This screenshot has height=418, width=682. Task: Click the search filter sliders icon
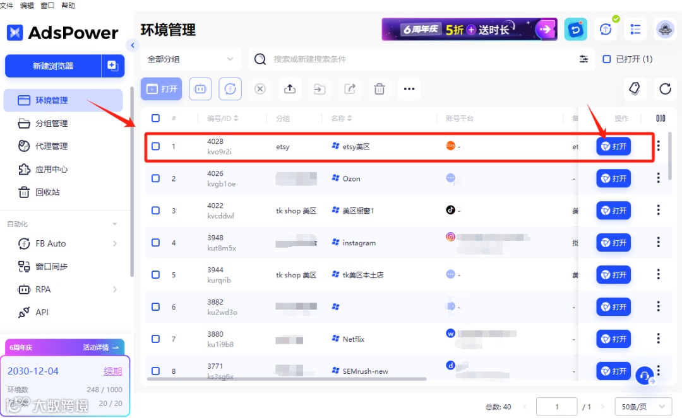click(583, 59)
